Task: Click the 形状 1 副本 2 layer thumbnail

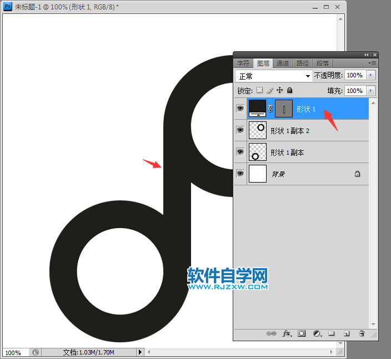Action: (258, 130)
